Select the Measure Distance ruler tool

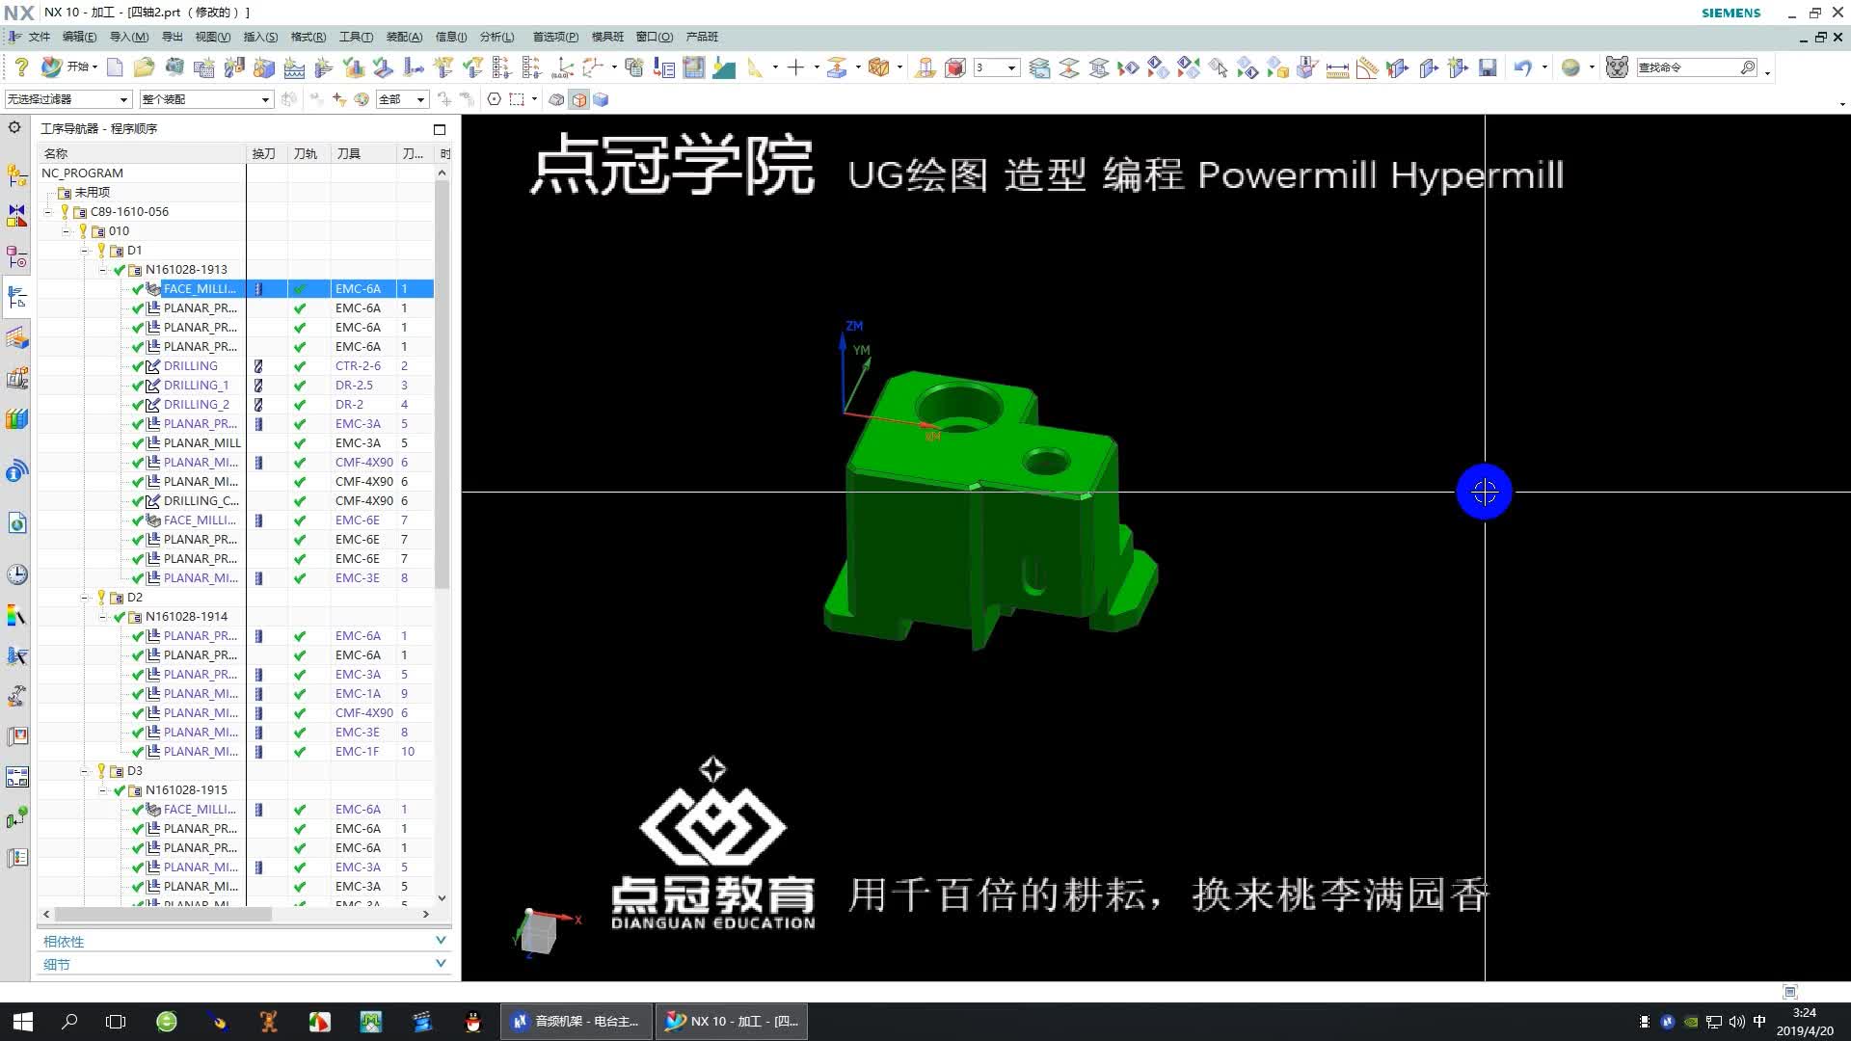click(1337, 68)
